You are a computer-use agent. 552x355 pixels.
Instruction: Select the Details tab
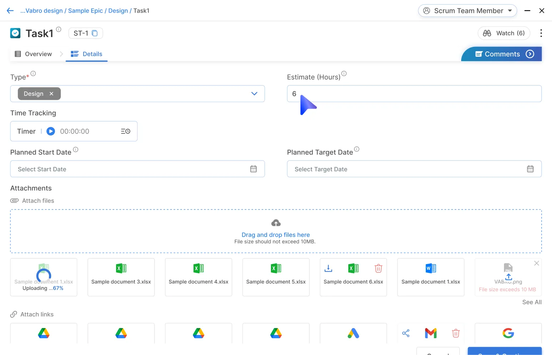pyautogui.click(x=87, y=54)
